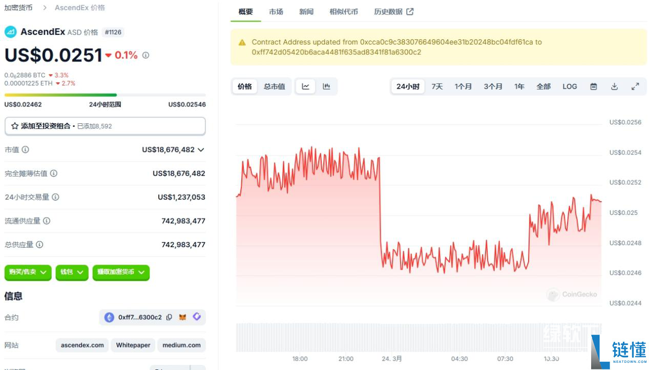Image resolution: width=649 pixels, height=370 pixels.
Task: Open the Whitepaper link
Action: tap(133, 345)
